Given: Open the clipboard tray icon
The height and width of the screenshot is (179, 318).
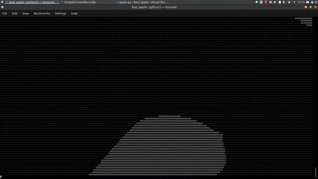Looking at the screenshot, I should pyautogui.click(x=280, y=2).
